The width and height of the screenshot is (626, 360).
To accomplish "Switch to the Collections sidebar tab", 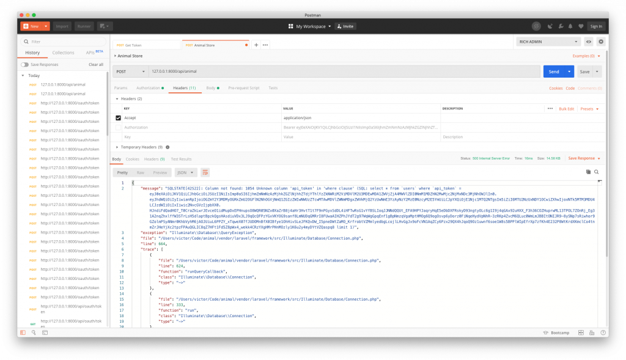I will click(63, 53).
